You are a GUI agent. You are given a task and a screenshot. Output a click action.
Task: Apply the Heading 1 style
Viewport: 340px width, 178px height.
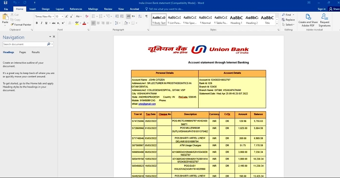[236, 20]
